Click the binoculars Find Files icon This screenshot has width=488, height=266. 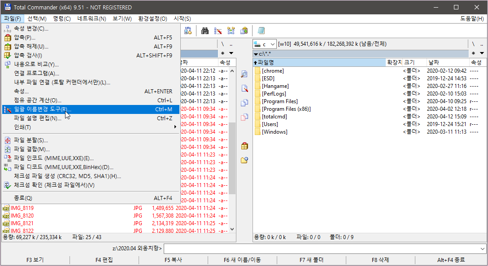(205, 31)
